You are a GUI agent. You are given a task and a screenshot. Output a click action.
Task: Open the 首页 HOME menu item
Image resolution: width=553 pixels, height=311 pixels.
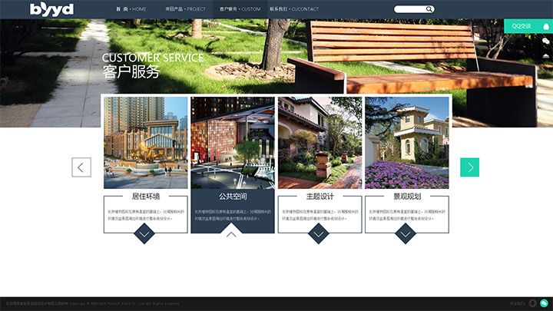click(x=131, y=9)
